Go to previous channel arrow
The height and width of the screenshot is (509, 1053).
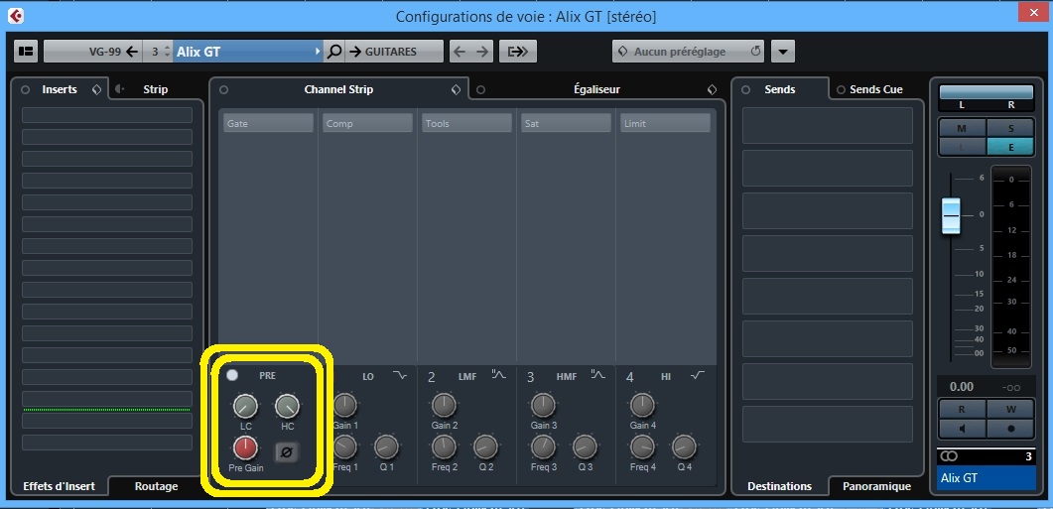click(x=460, y=51)
